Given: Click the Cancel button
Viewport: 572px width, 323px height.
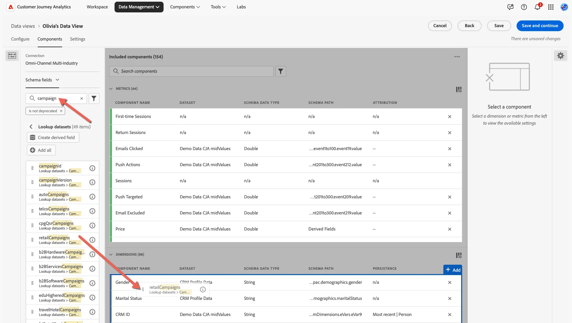Looking at the screenshot, I should [x=440, y=26].
